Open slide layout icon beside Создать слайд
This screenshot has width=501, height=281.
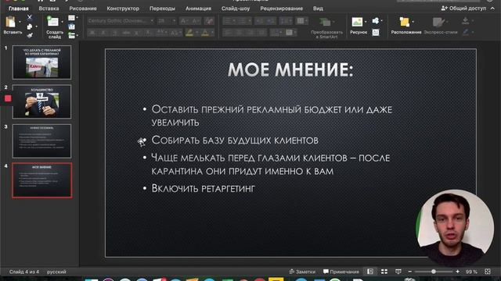[71, 18]
